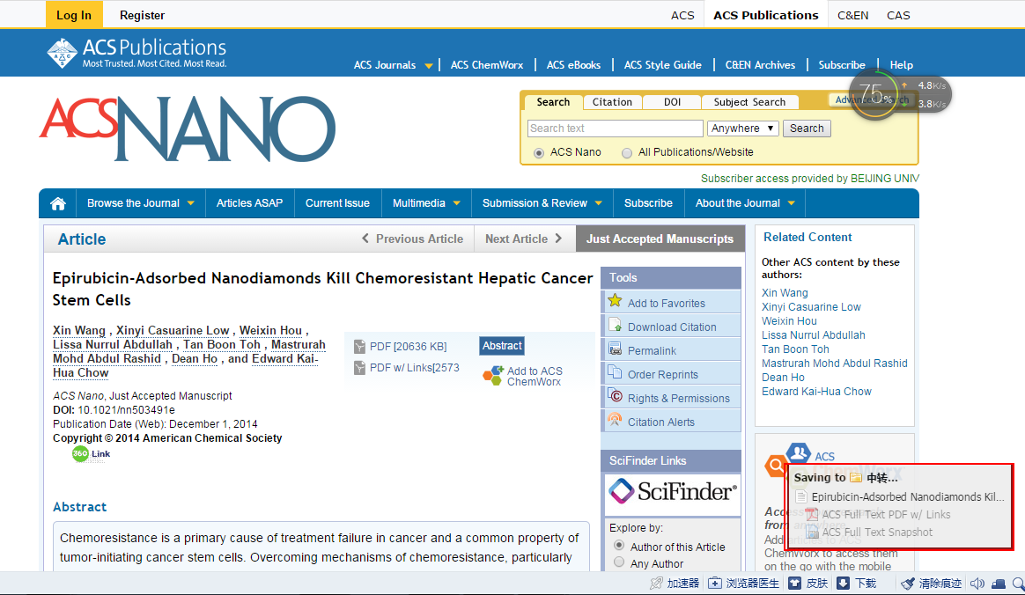The height and width of the screenshot is (595, 1025).
Task: Select the Any Author radio button
Action: point(619,562)
